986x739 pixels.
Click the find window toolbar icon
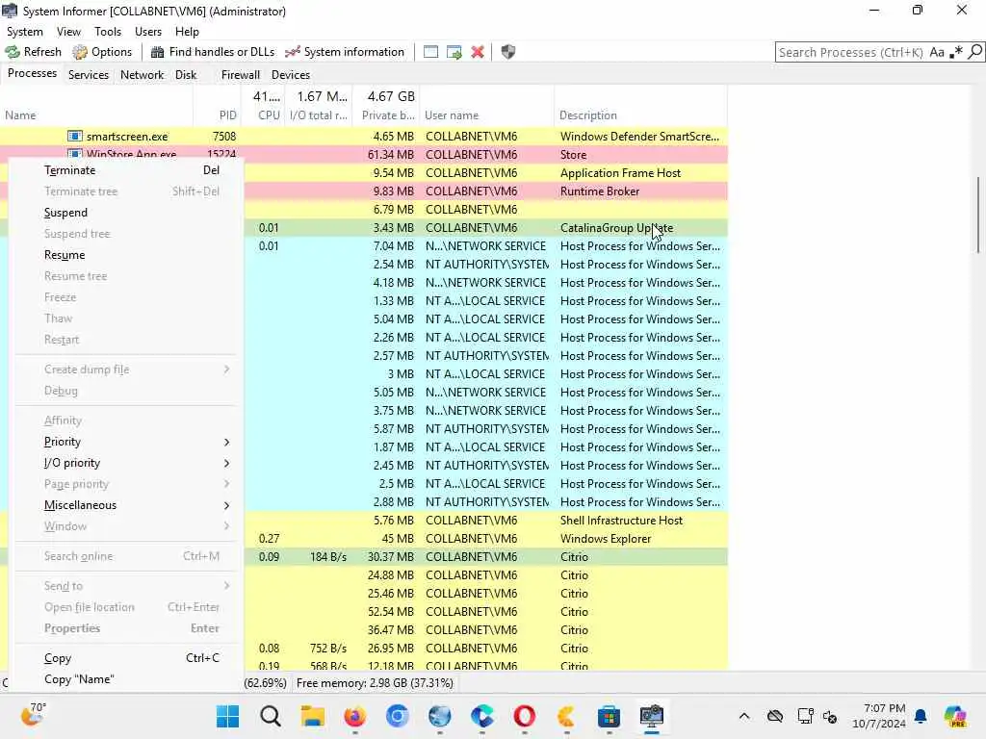click(x=430, y=52)
